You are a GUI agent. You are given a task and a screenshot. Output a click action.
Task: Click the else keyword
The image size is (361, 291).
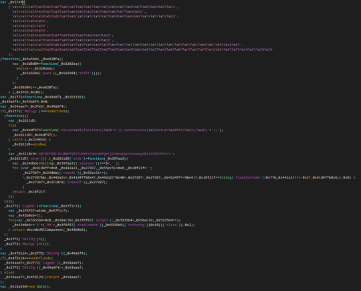8,272
